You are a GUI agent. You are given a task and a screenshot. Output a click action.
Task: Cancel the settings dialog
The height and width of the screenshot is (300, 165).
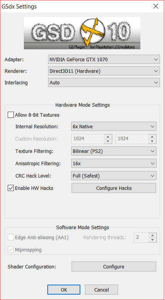tap(102, 290)
